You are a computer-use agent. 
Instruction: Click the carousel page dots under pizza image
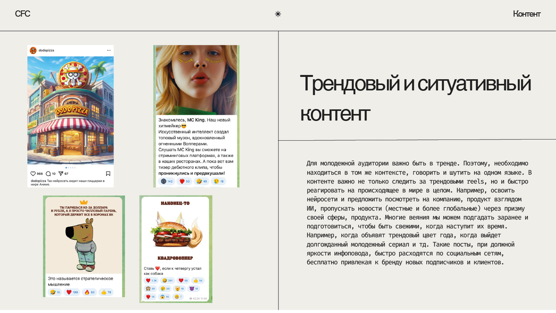pos(71,167)
